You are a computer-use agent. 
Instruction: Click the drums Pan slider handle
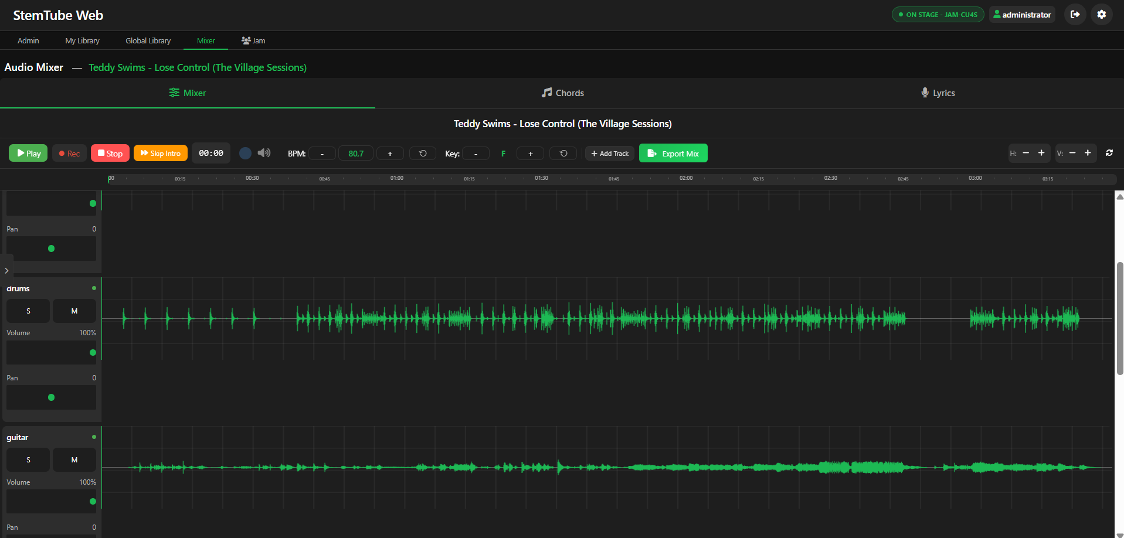[x=51, y=397]
